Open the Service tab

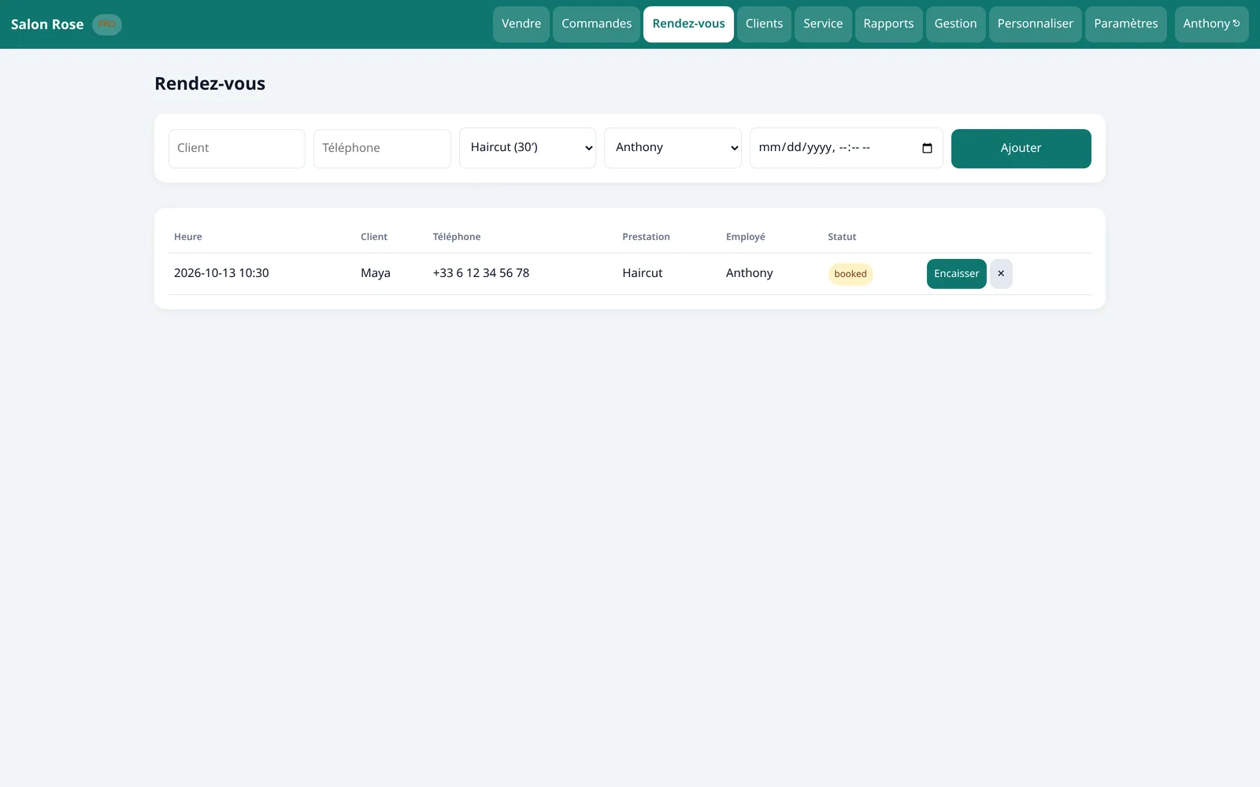click(823, 24)
